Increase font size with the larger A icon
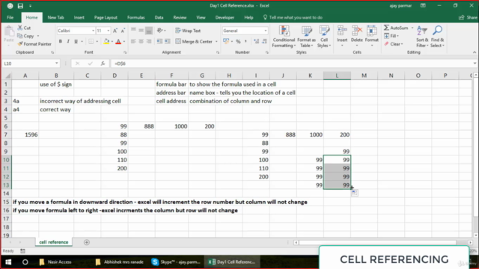 [115, 31]
